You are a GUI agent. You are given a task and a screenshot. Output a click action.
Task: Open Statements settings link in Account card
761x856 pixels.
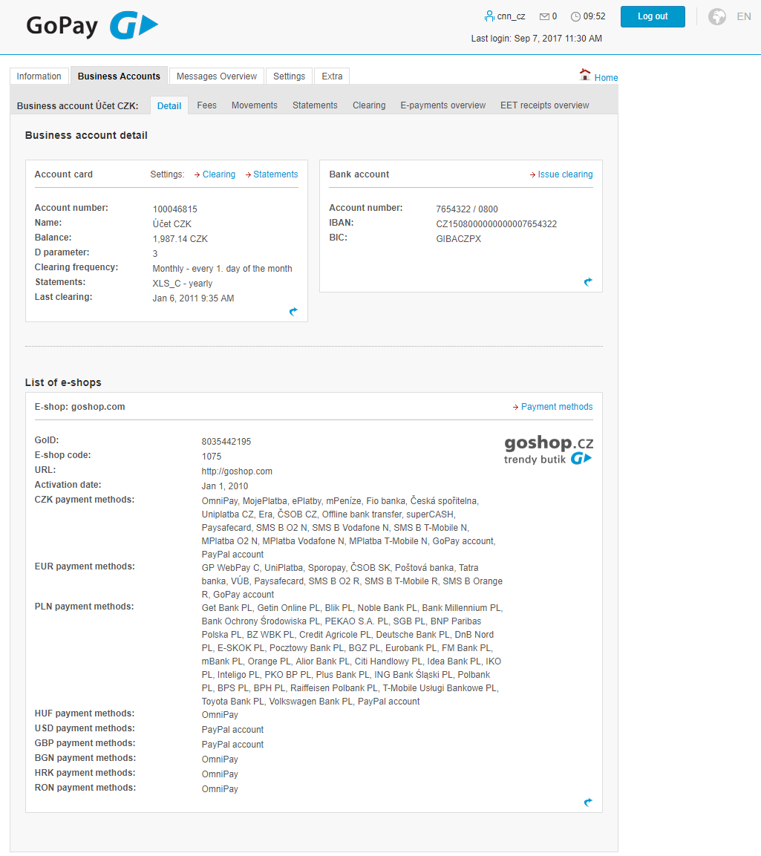[x=275, y=174]
